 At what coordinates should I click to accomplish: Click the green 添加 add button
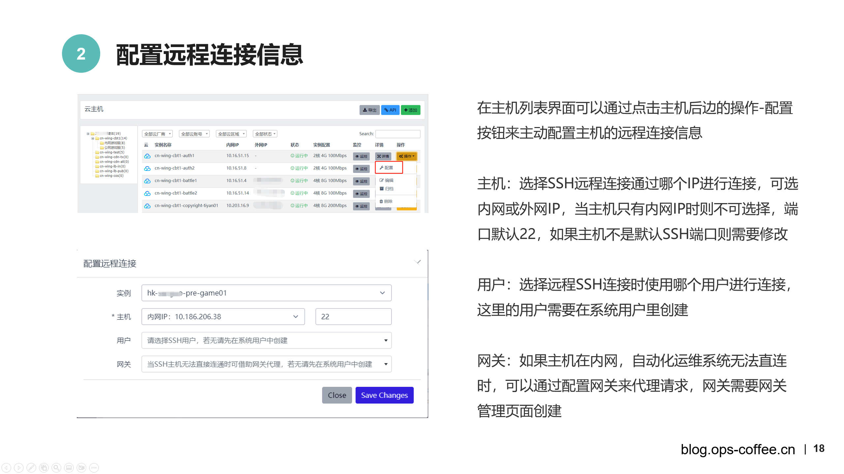click(x=410, y=110)
